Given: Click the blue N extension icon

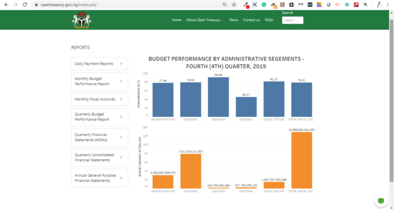Looking at the screenshot, I should click(254, 5).
